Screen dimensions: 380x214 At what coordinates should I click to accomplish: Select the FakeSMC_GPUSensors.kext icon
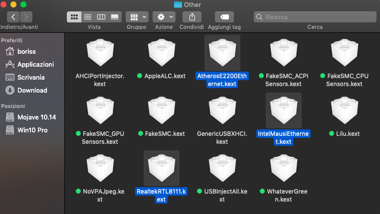(x=100, y=110)
